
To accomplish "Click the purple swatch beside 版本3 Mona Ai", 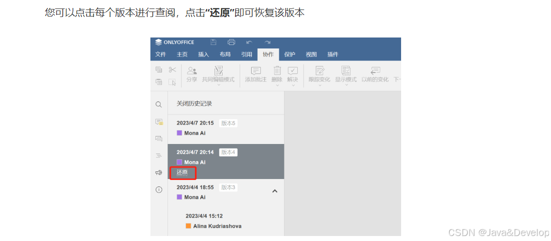I will pyautogui.click(x=179, y=197).
